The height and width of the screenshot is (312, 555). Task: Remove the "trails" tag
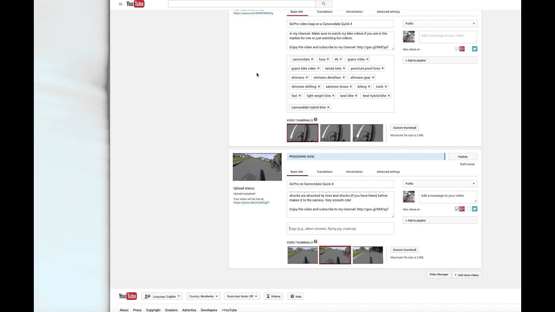click(385, 87)
